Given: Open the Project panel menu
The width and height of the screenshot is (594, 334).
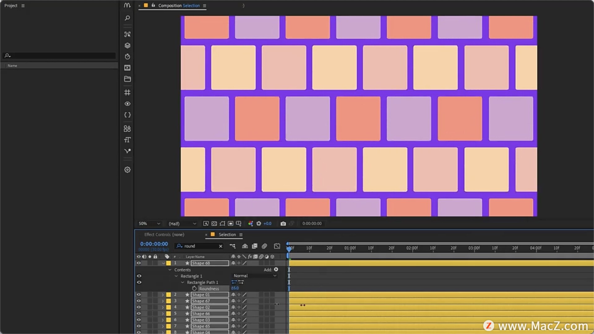Looking at the screenshot, I should coord(23,6).
